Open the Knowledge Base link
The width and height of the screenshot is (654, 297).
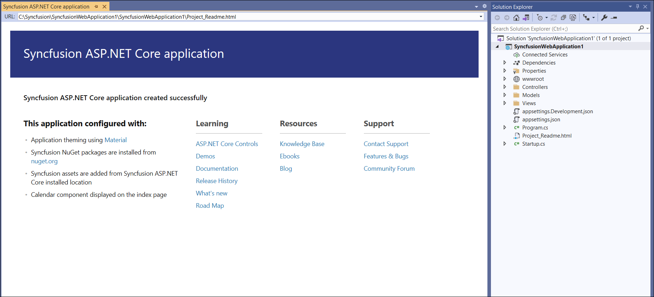pos(302,144)
